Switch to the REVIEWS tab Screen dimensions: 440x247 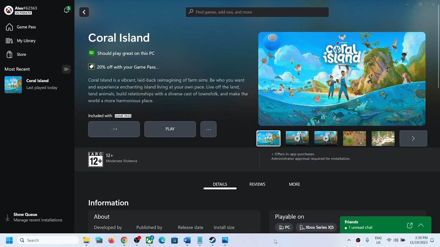point(257,184)
